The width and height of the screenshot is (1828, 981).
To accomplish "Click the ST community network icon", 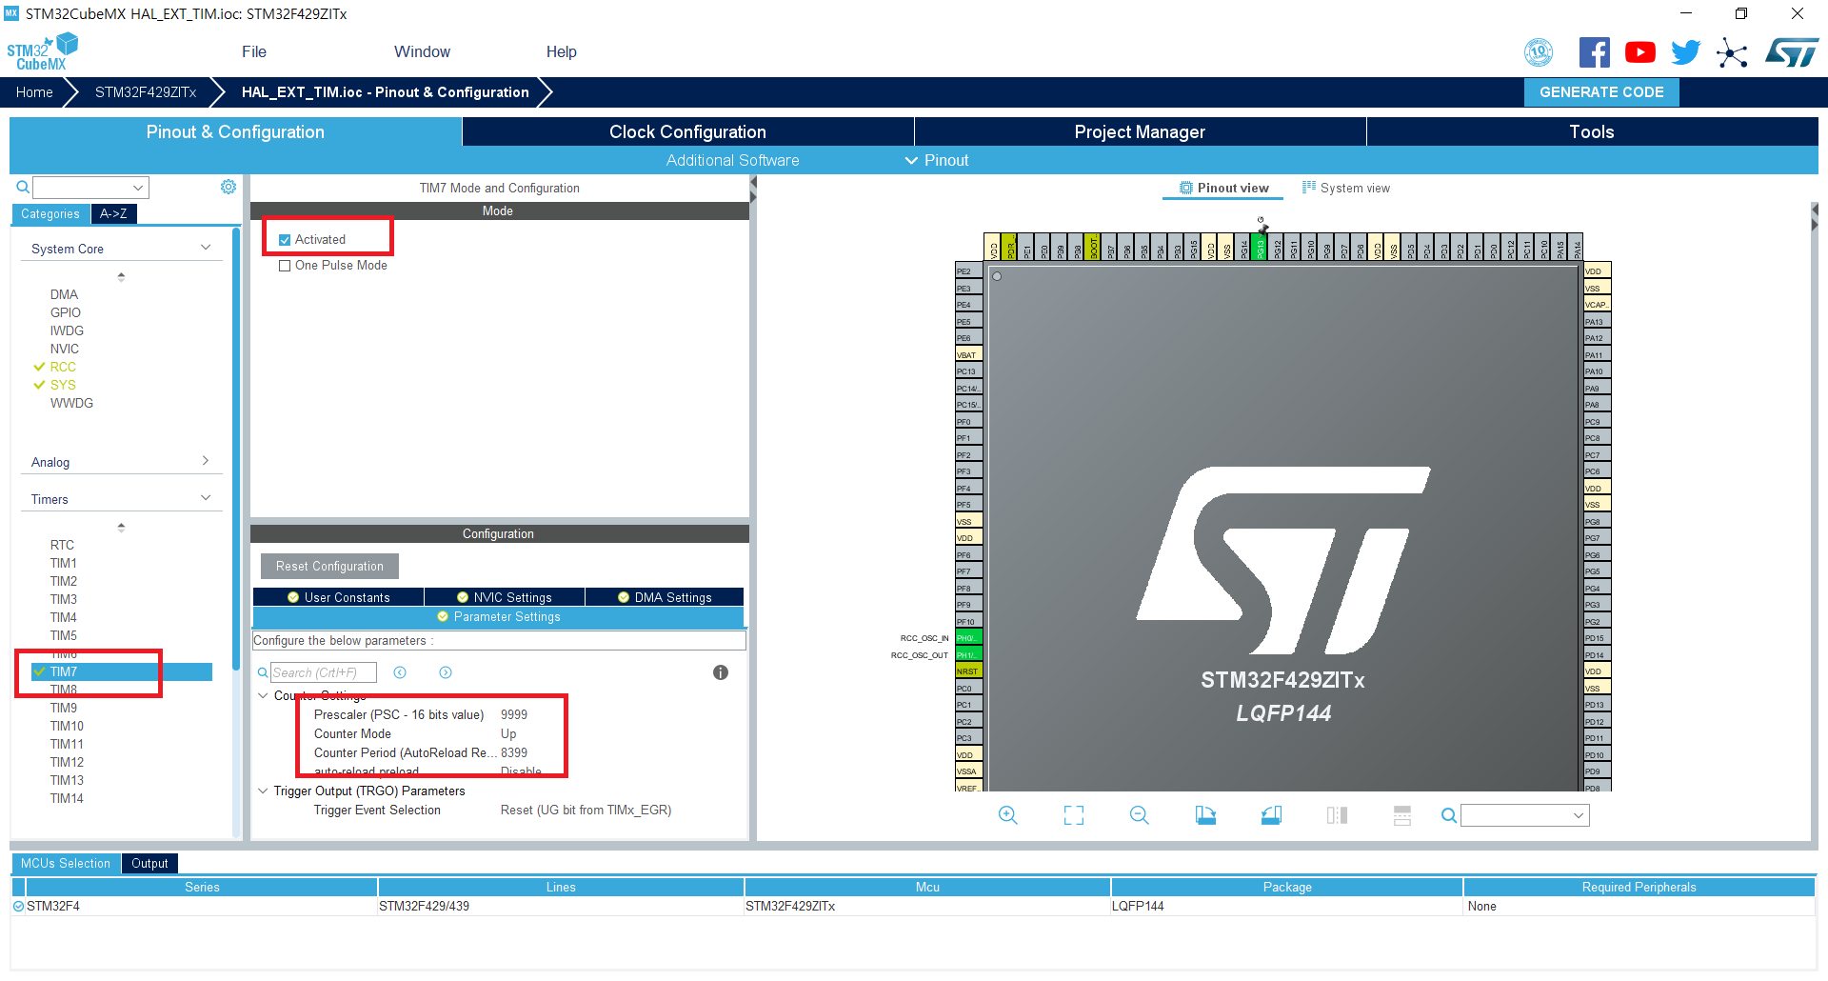I will pyautogui.click(x=1732, y=52).
